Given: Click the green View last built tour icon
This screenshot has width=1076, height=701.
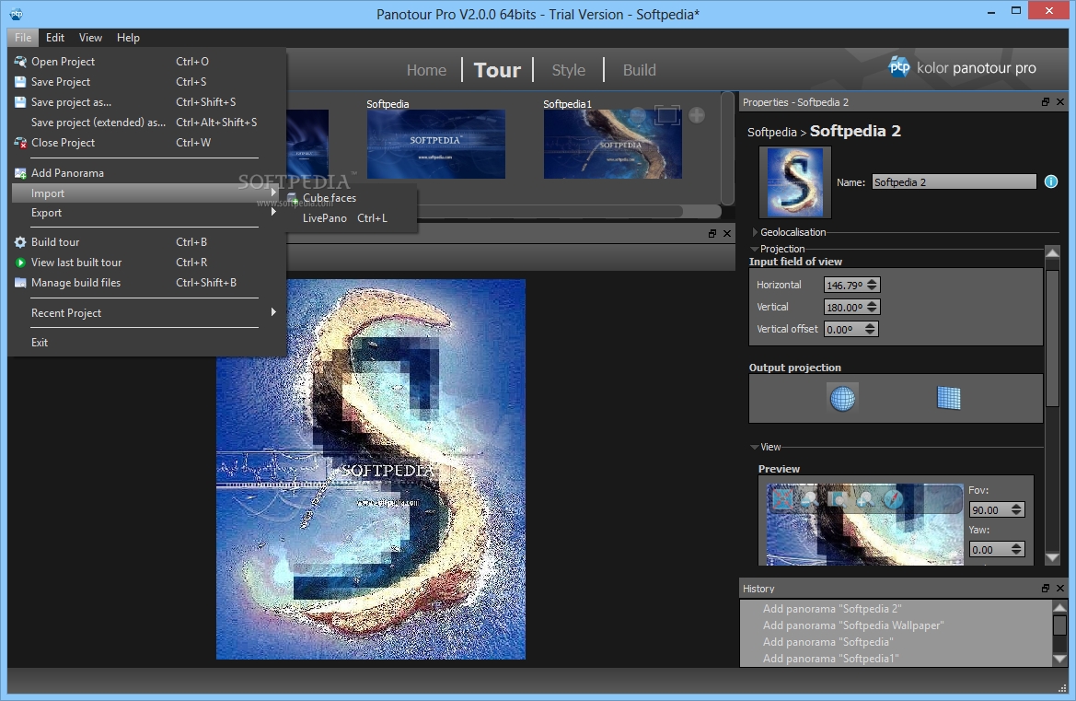Looking at the screenshot, I should point(20,263).
